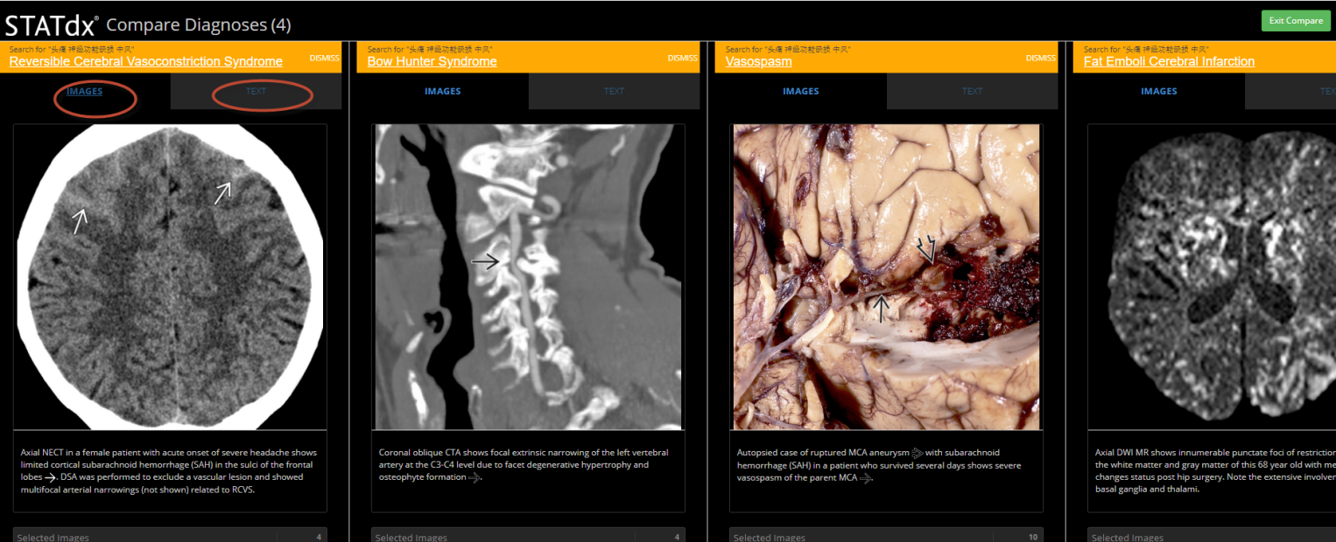Switch to TEXT tab under Bow Hunter Syndrome

(614, 91)
